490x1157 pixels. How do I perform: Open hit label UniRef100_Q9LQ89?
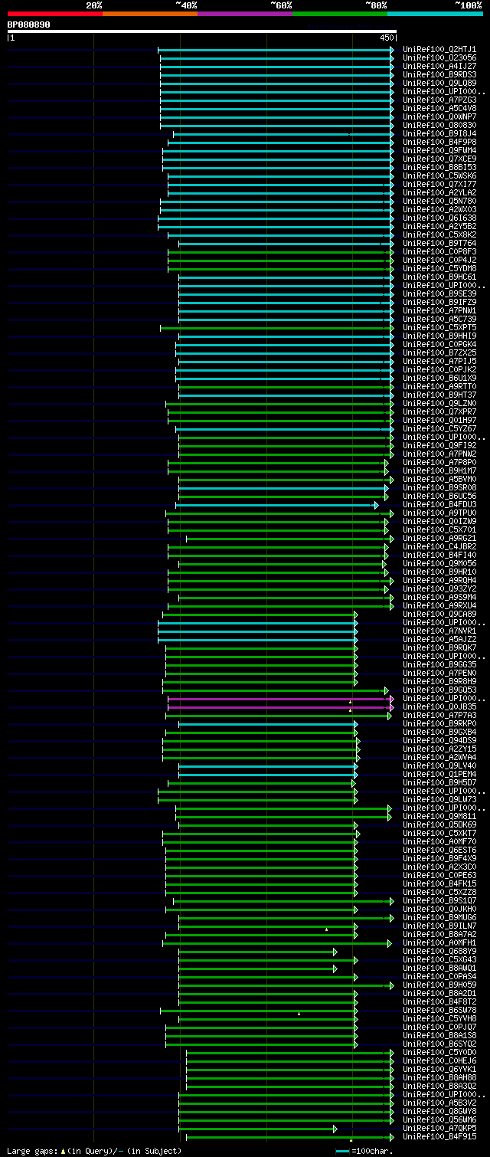tap(439, 84)
